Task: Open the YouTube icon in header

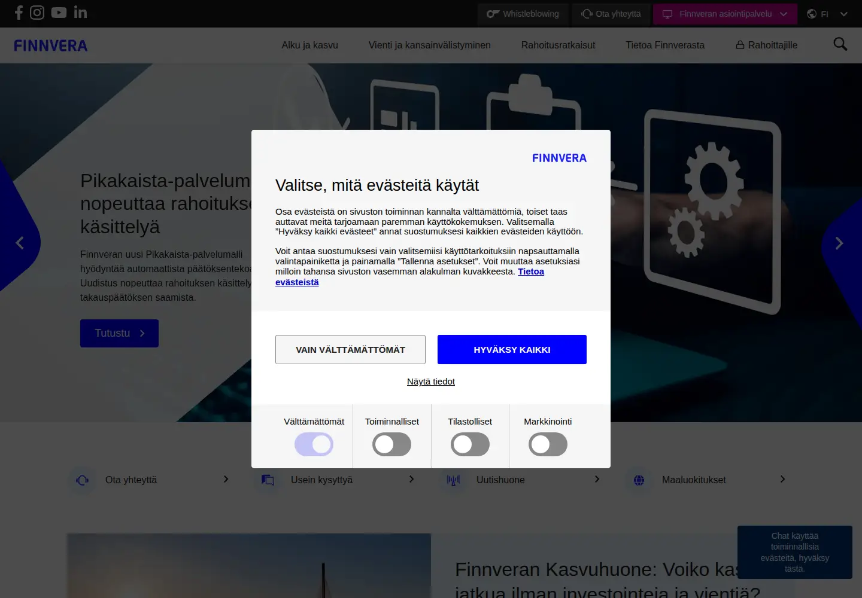Action: pyautogui.click(x=59, y=13)
